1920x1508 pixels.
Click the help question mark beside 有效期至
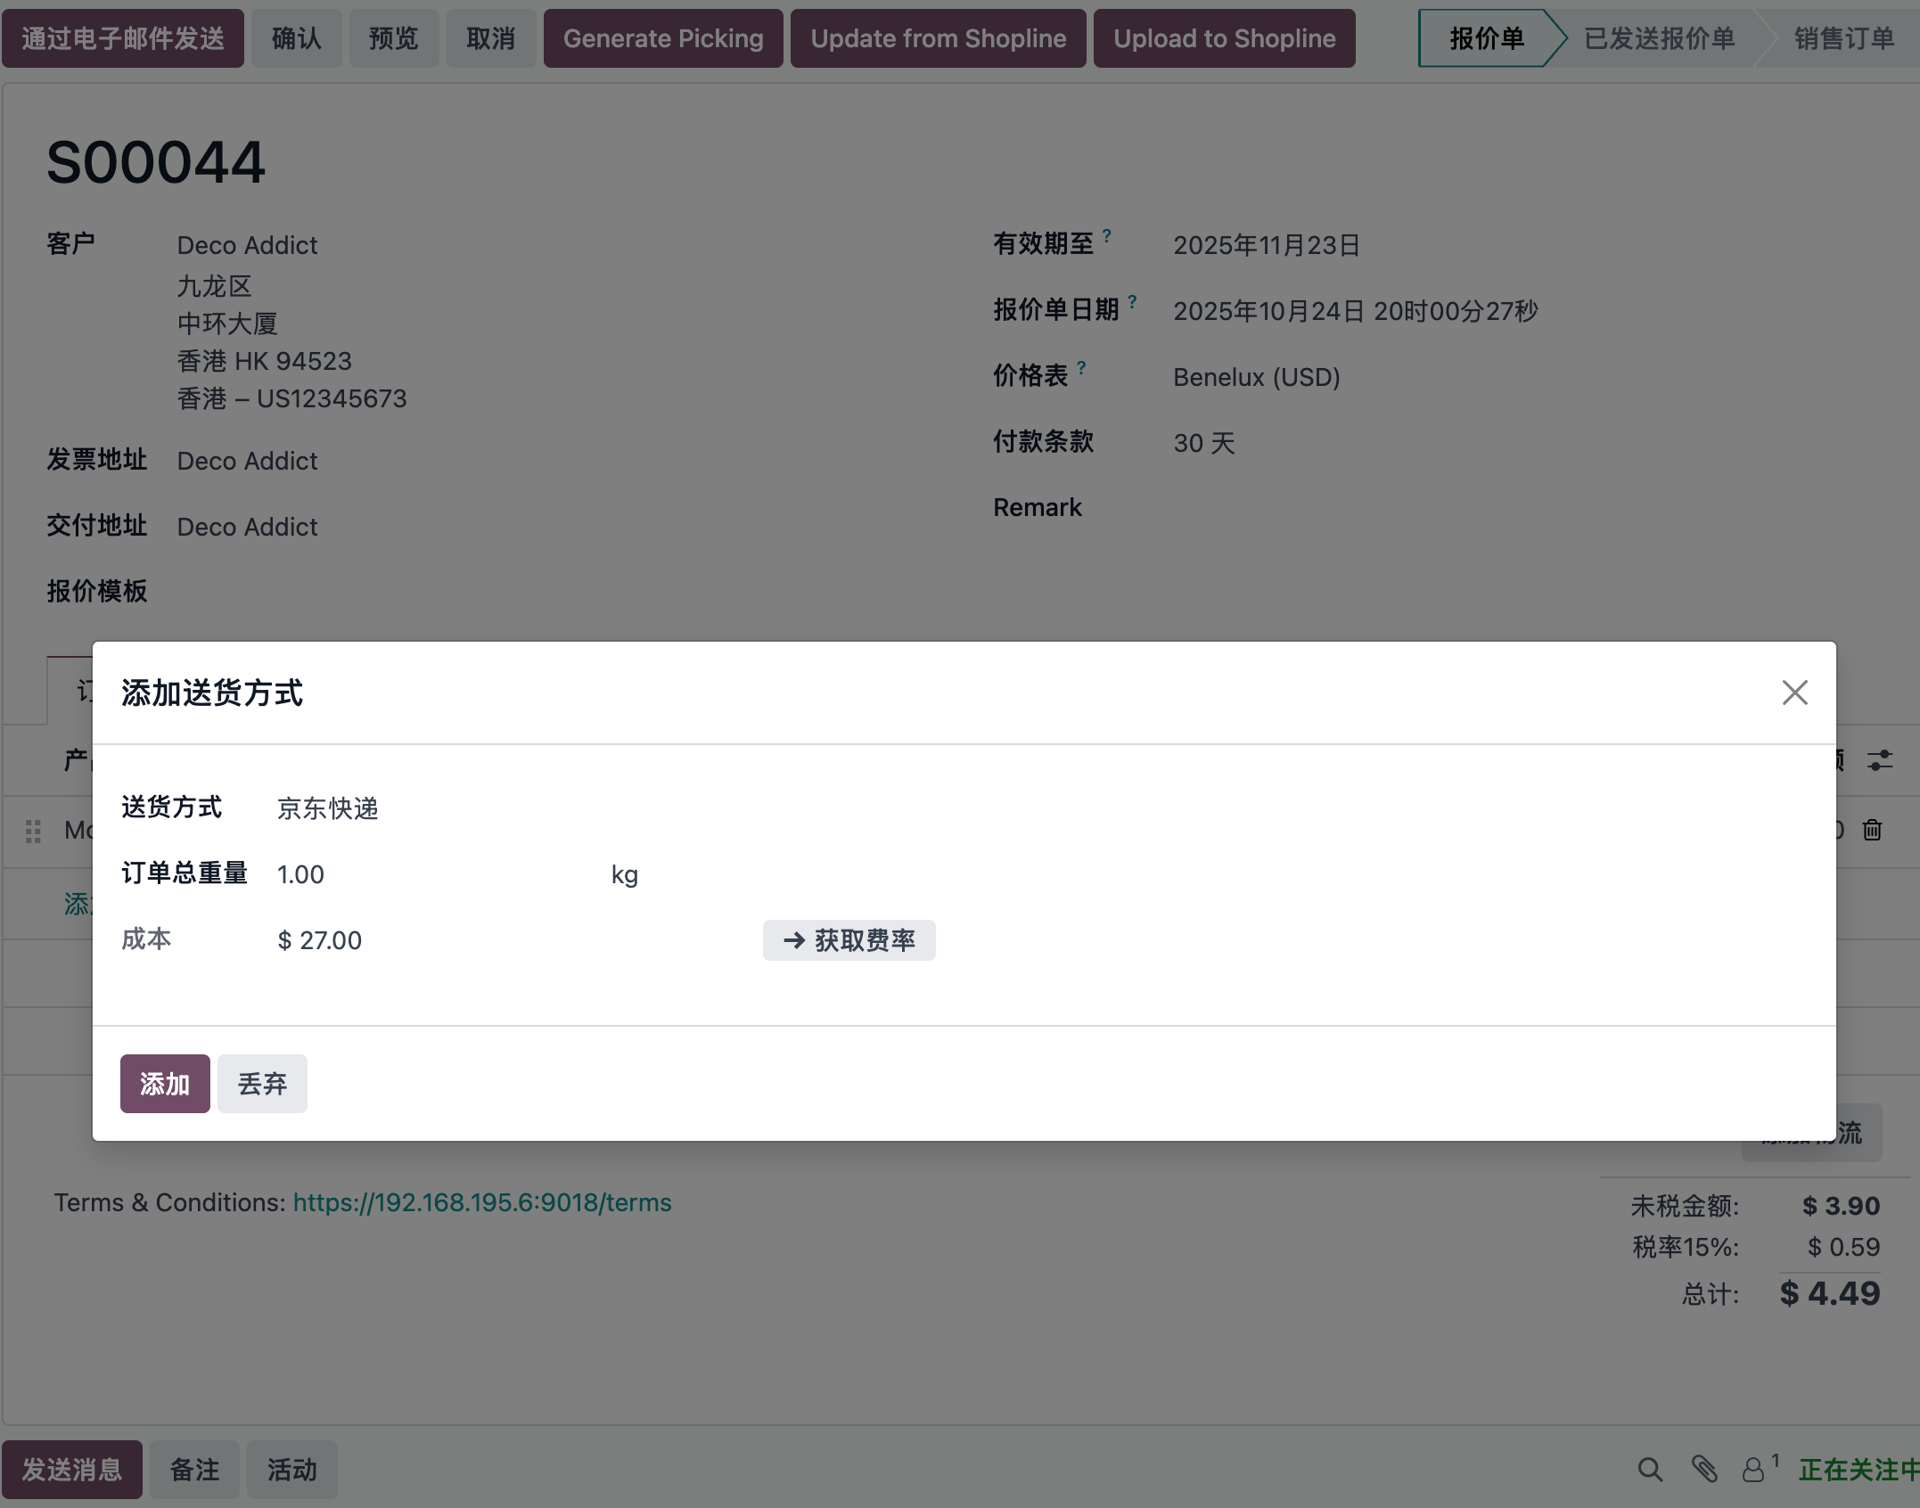click(x=1107, y=236)
